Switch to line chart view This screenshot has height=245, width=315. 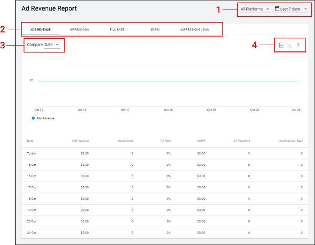[281, 45]
